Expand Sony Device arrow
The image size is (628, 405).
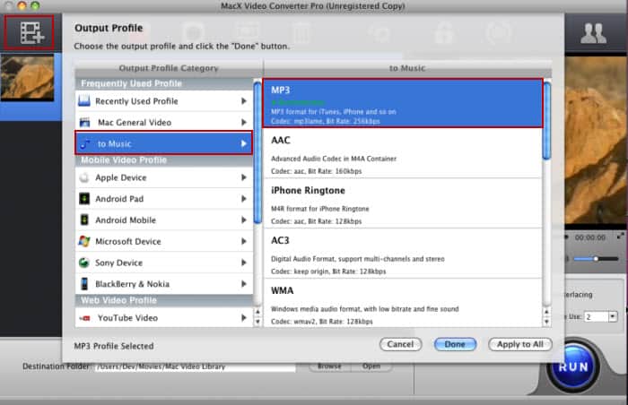click(243, 263)
